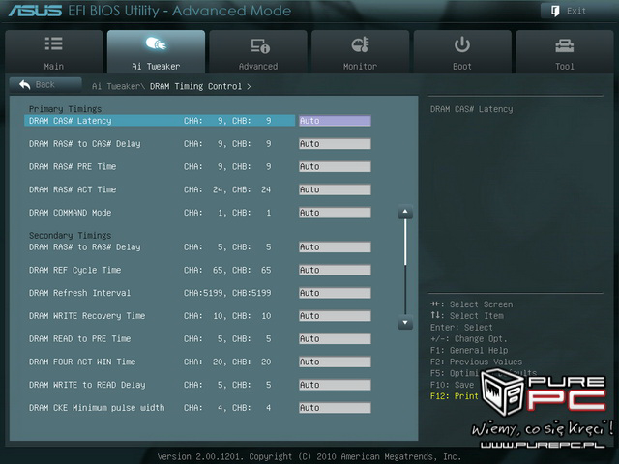Open the Boot power icon
The image size is (619, 464).
(462, 44)
